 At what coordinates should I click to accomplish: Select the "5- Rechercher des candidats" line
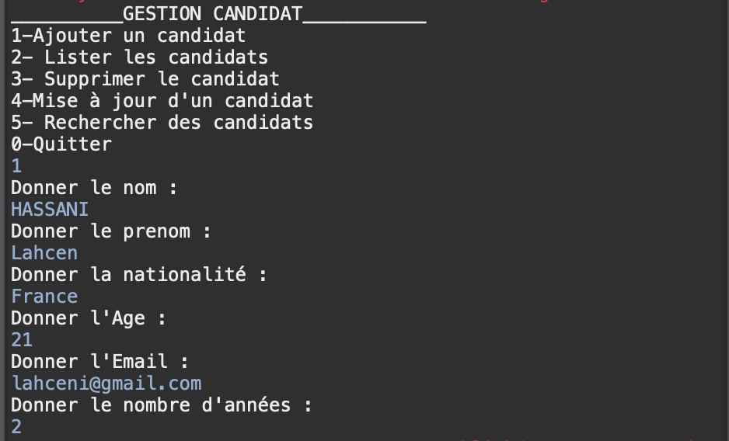[162, 123]
